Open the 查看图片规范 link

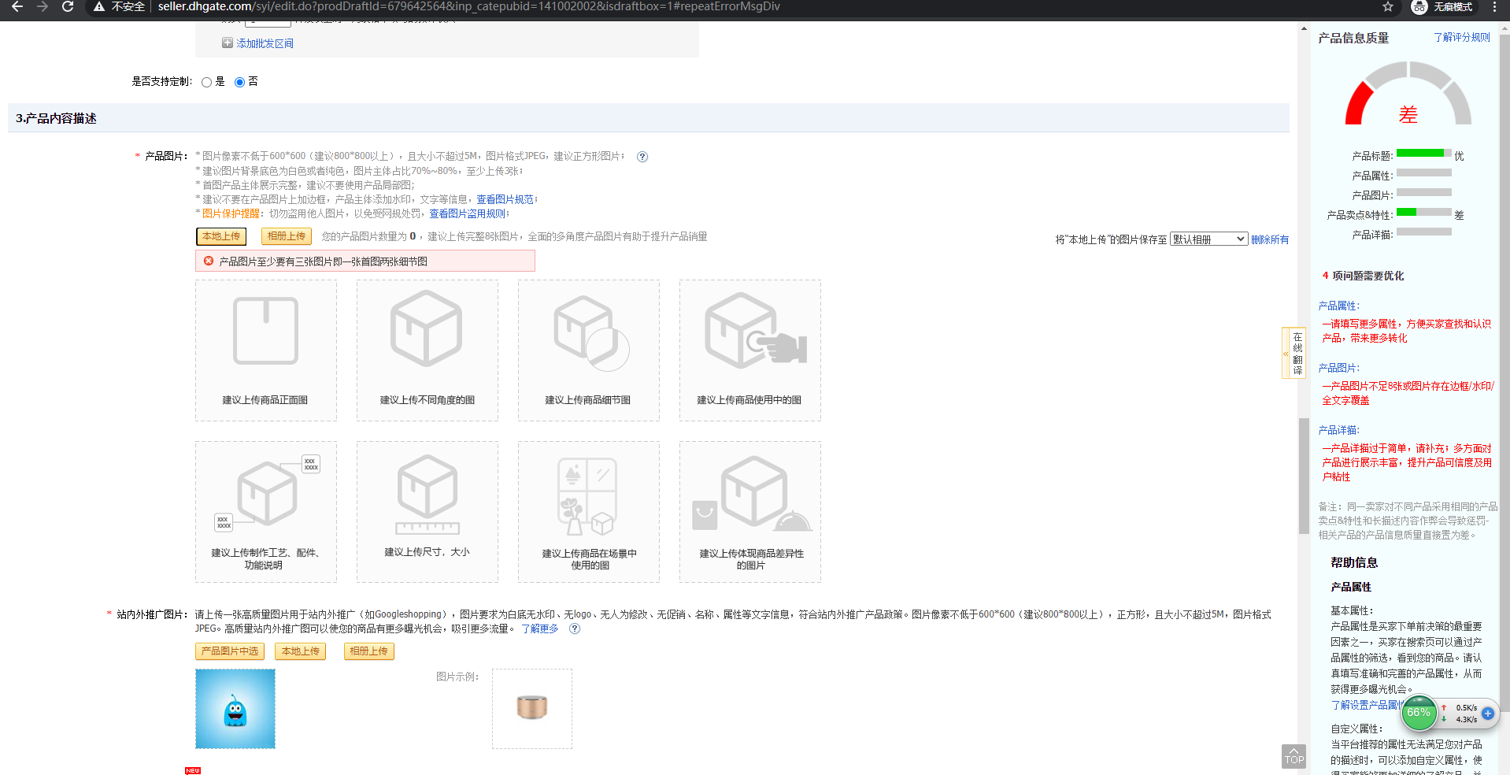(505, 200)
